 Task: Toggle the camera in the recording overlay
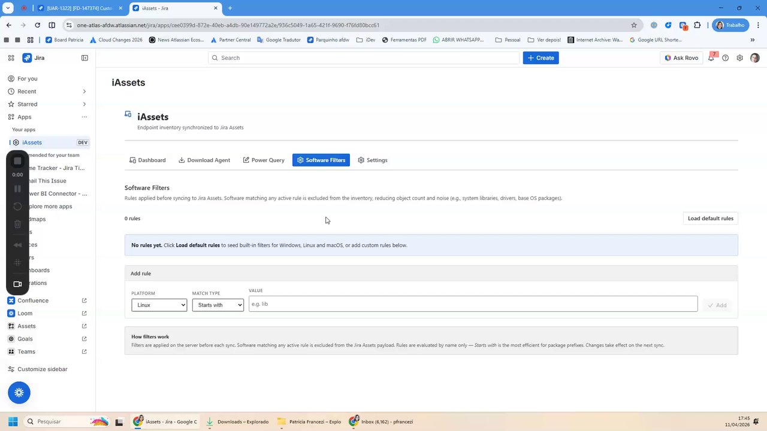tap(17, 284)
